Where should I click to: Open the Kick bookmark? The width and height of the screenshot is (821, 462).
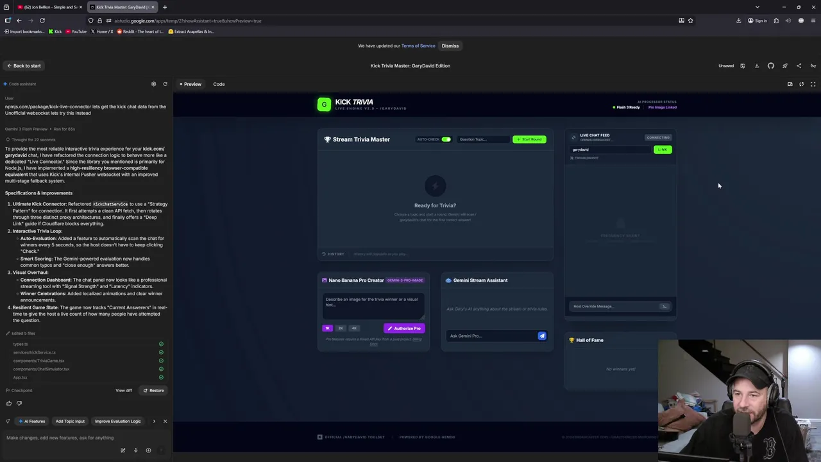click(55, 31)
